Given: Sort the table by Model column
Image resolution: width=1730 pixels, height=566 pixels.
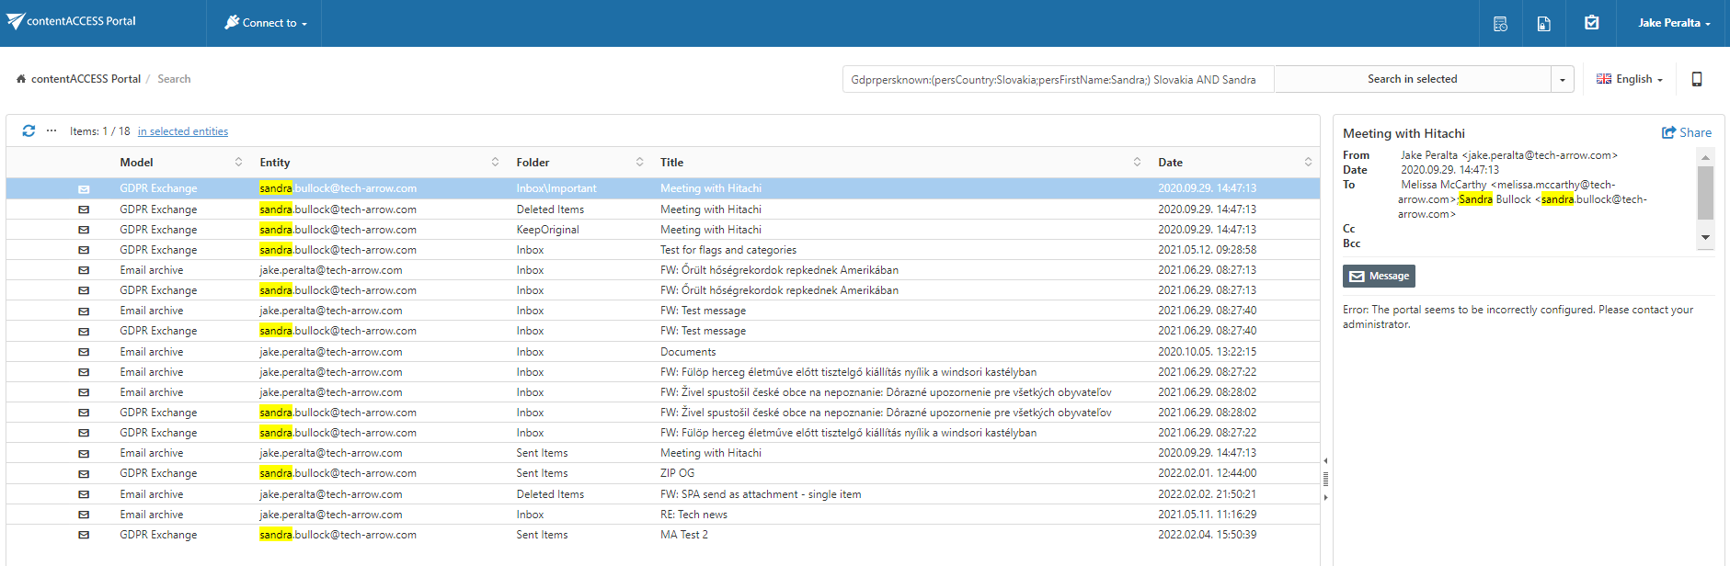Looking at the screenshot, I should tap(238, 162).
